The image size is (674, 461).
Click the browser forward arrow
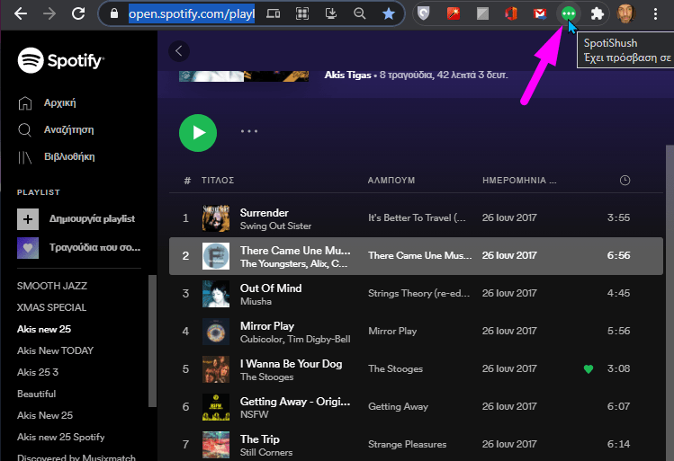[49, 13]
